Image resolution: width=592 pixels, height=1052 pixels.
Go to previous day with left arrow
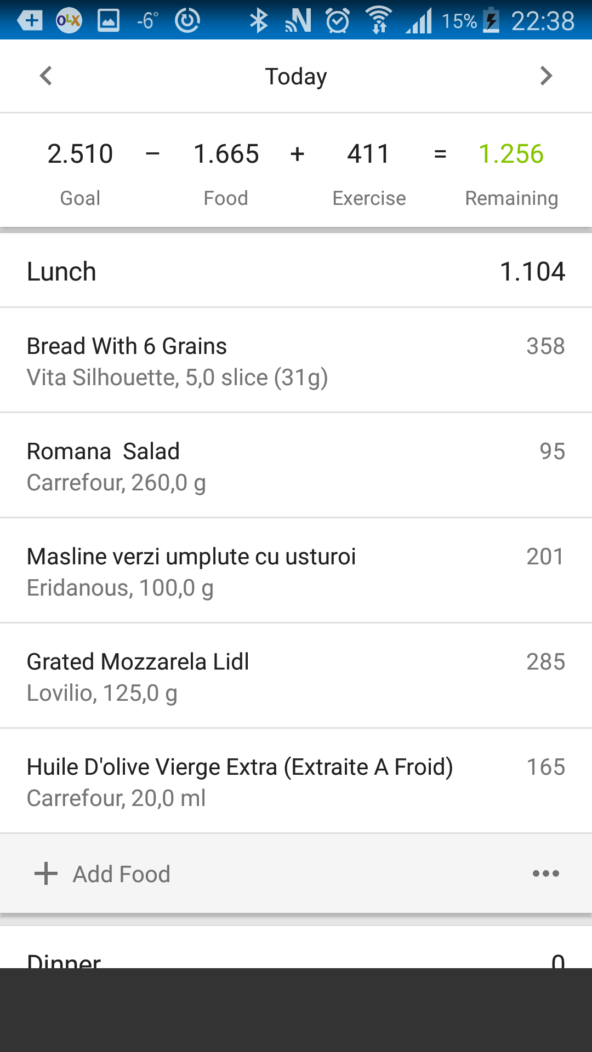(x=46, y=76)
